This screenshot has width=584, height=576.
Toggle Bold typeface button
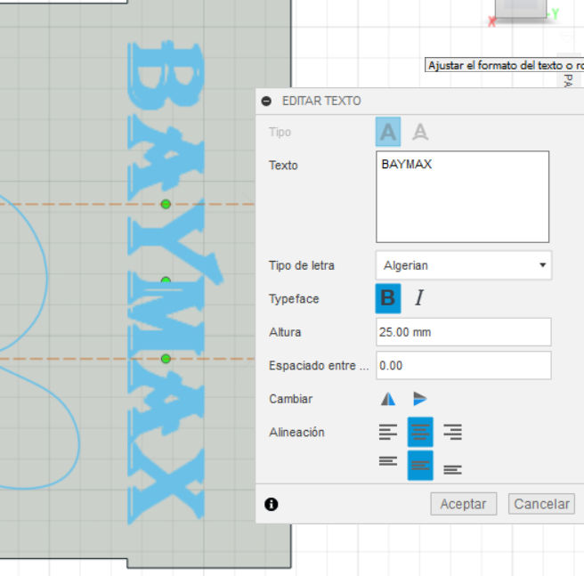point(388,298)
